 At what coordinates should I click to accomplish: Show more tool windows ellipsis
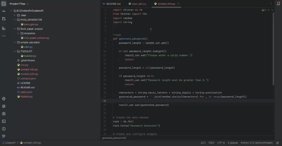(x=4, y=36)
